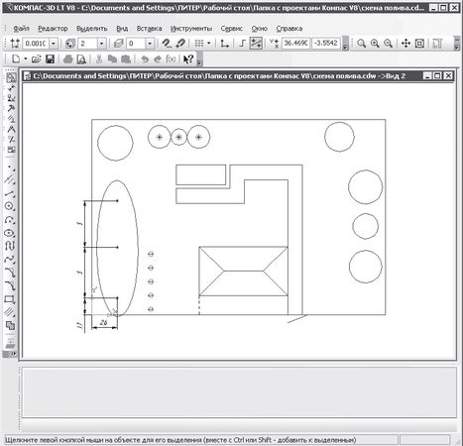Select the ellipse drawing tool
Image resolution: width=463 pixels, height=446 pixels.
coord(10,233)
